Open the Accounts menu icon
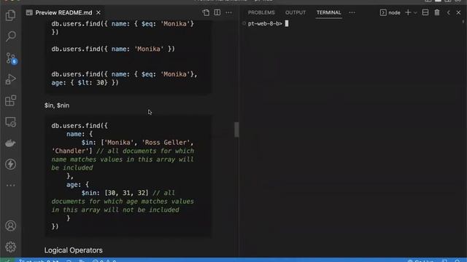Image resolution: width=467 pixels, height=262 pixels. pyautogui.click(x=11, y=226)
